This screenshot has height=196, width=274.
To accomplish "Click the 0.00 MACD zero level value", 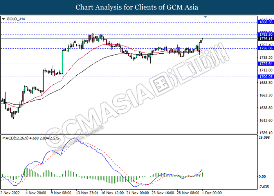I will point(262,176).
